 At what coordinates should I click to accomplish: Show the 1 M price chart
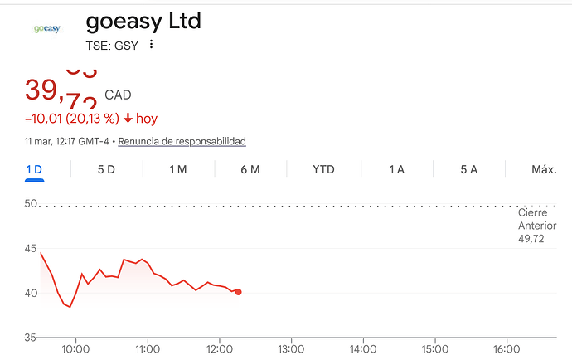point(177,169)
